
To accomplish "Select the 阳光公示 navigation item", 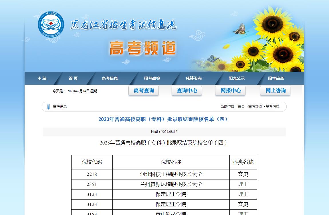I will pyautogui.click(x=237, y=78).
